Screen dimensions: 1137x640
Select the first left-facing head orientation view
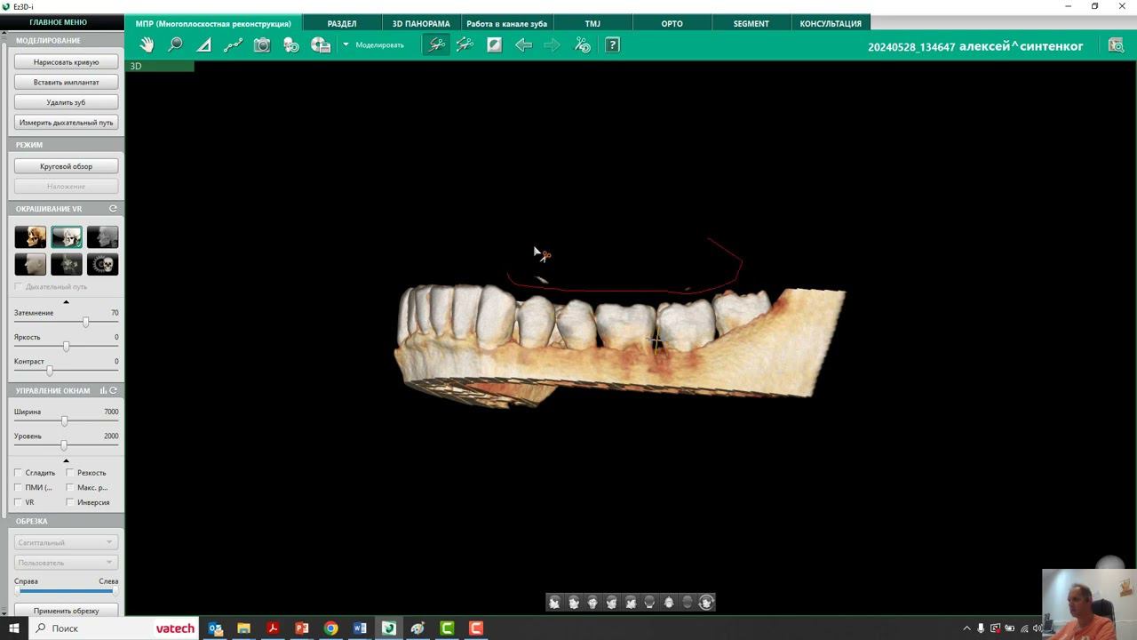click(554, 602)
